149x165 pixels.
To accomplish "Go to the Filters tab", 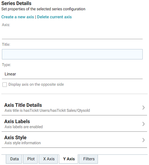I will pos(89,159).
